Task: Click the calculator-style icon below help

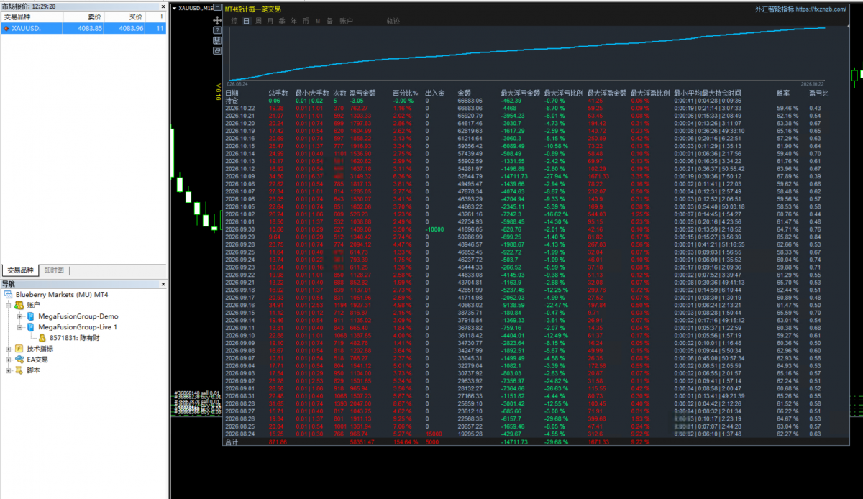Action: click(217, 41)
